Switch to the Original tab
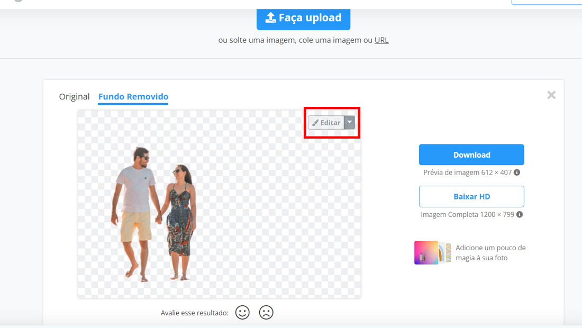This screenshot has height=328, width=582. [x=74, y=96]
